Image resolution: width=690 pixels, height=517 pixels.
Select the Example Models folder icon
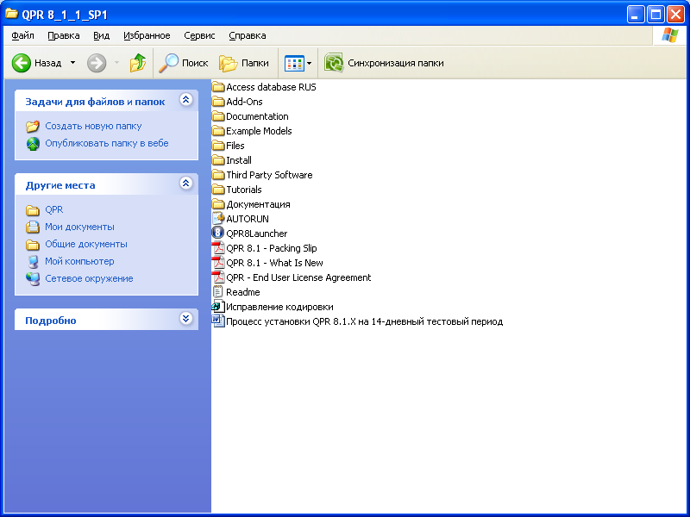tap(218, 131)
